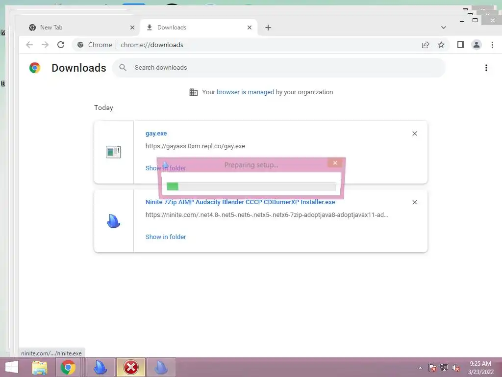Click the managed organization building icon
The width and height of the screenshot is (502, 377).
[x=193, y=92]
